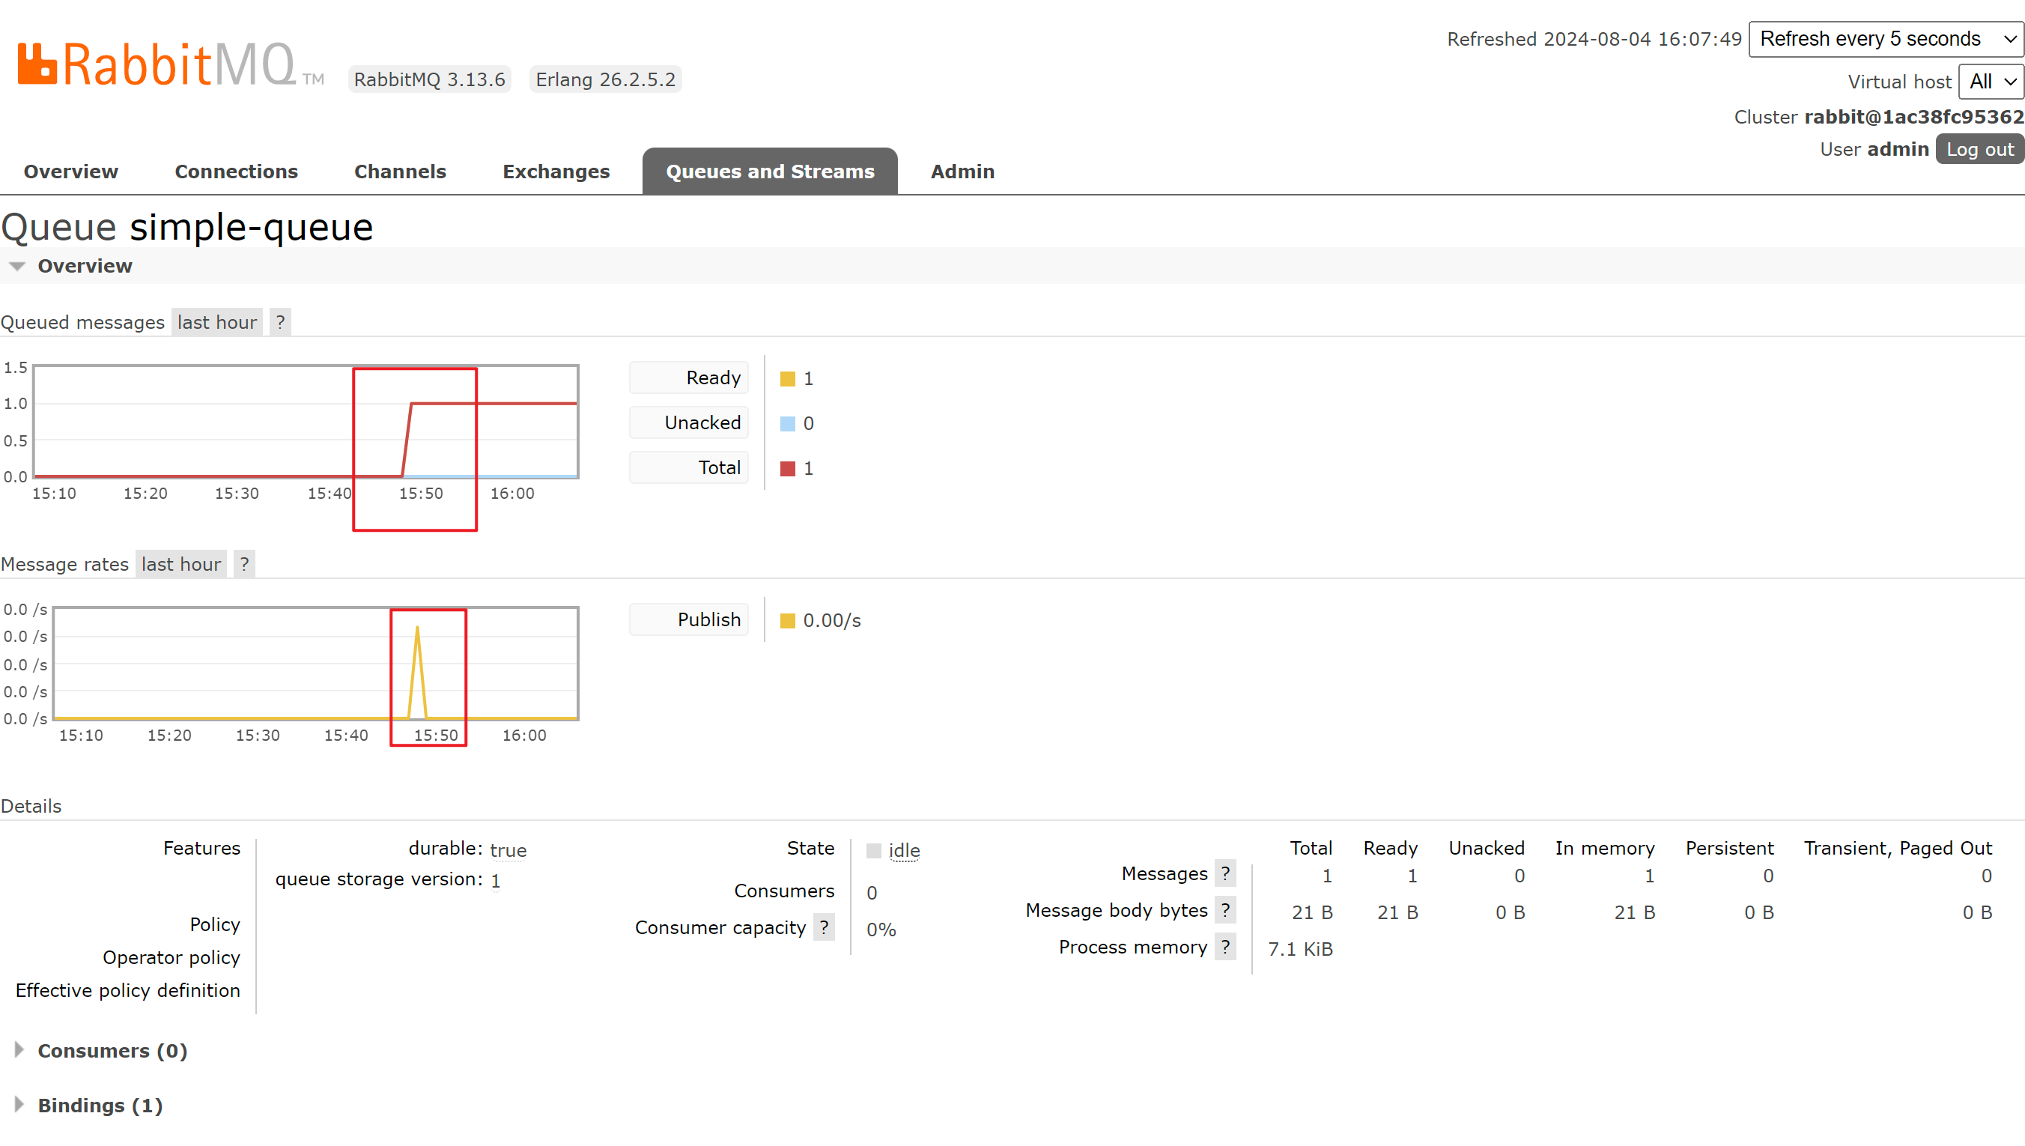
Task: Click the idle state indicator
Action: tap(904, 850)
